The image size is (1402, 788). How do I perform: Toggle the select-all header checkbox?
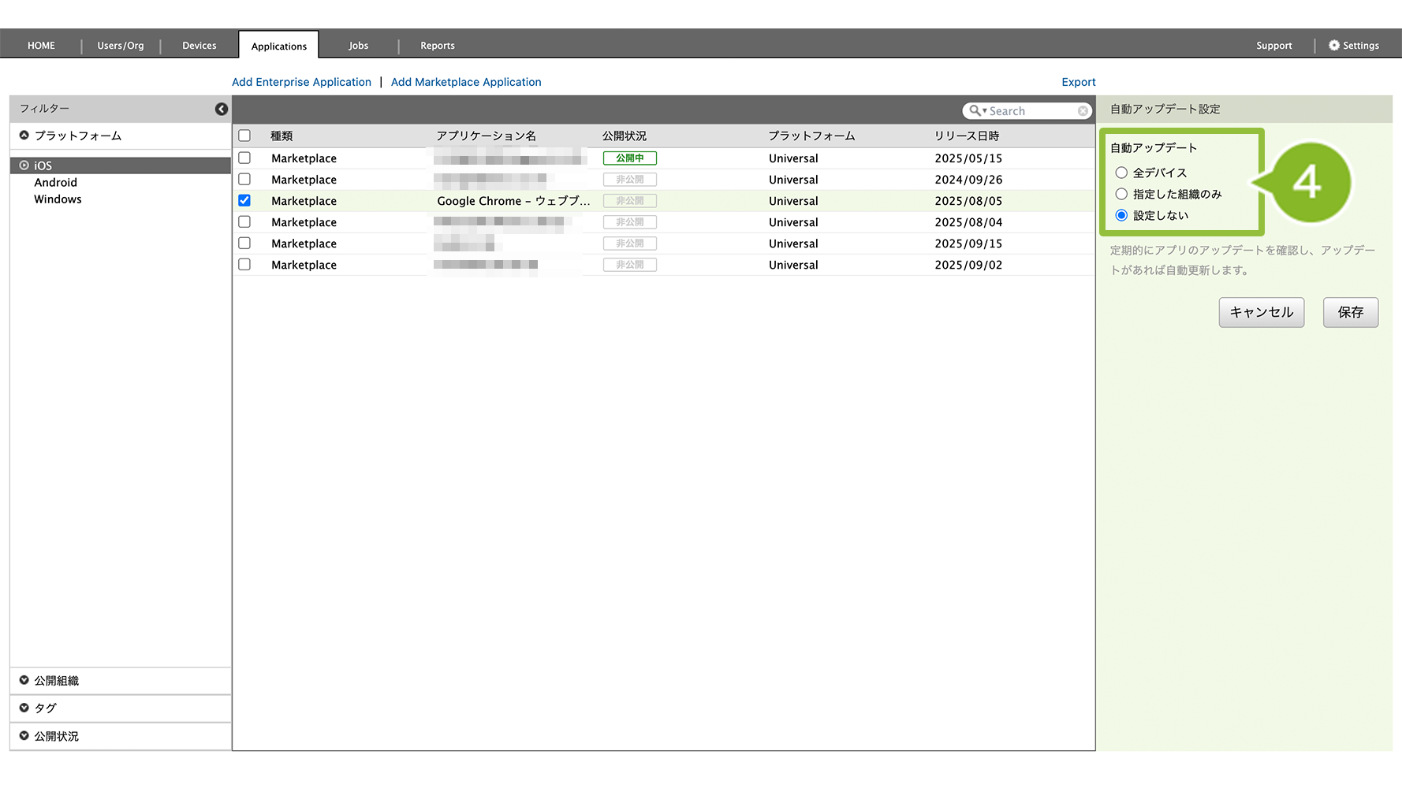tap(244, 136)
